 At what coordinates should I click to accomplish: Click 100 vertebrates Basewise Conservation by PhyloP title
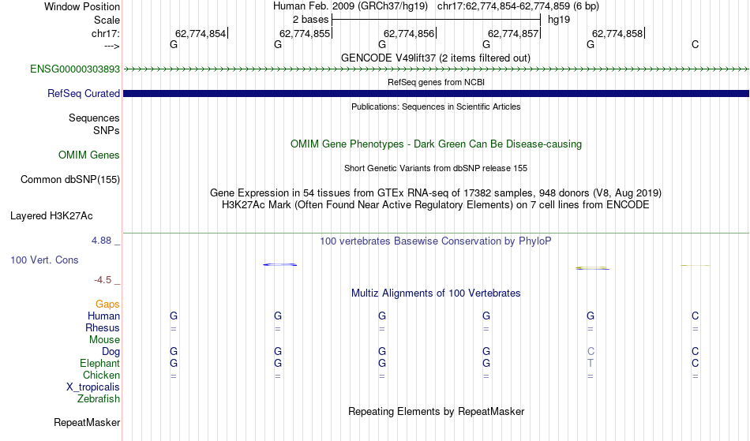(435, 241)
